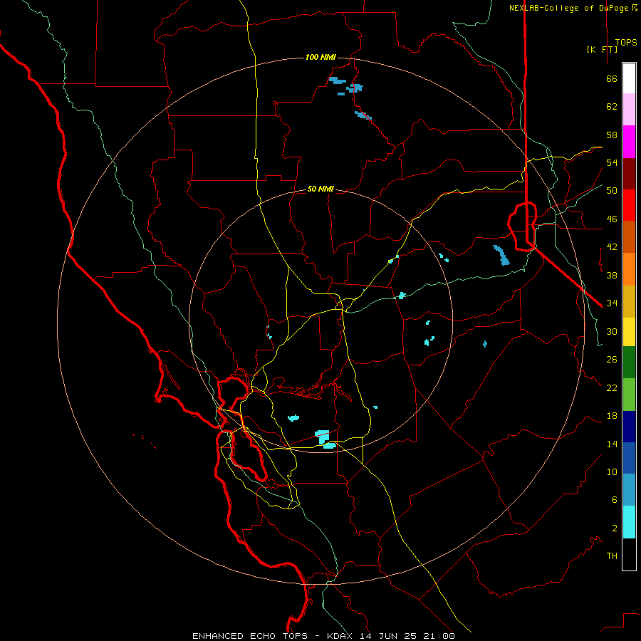The height and width of the screenshot is (641, 641).
Task: Pick the navy blue legend band
Action: coord(629,427)
